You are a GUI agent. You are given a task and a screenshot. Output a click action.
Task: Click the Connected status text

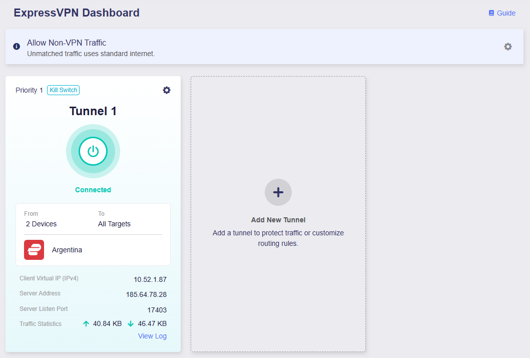click(x=93, y=190)
